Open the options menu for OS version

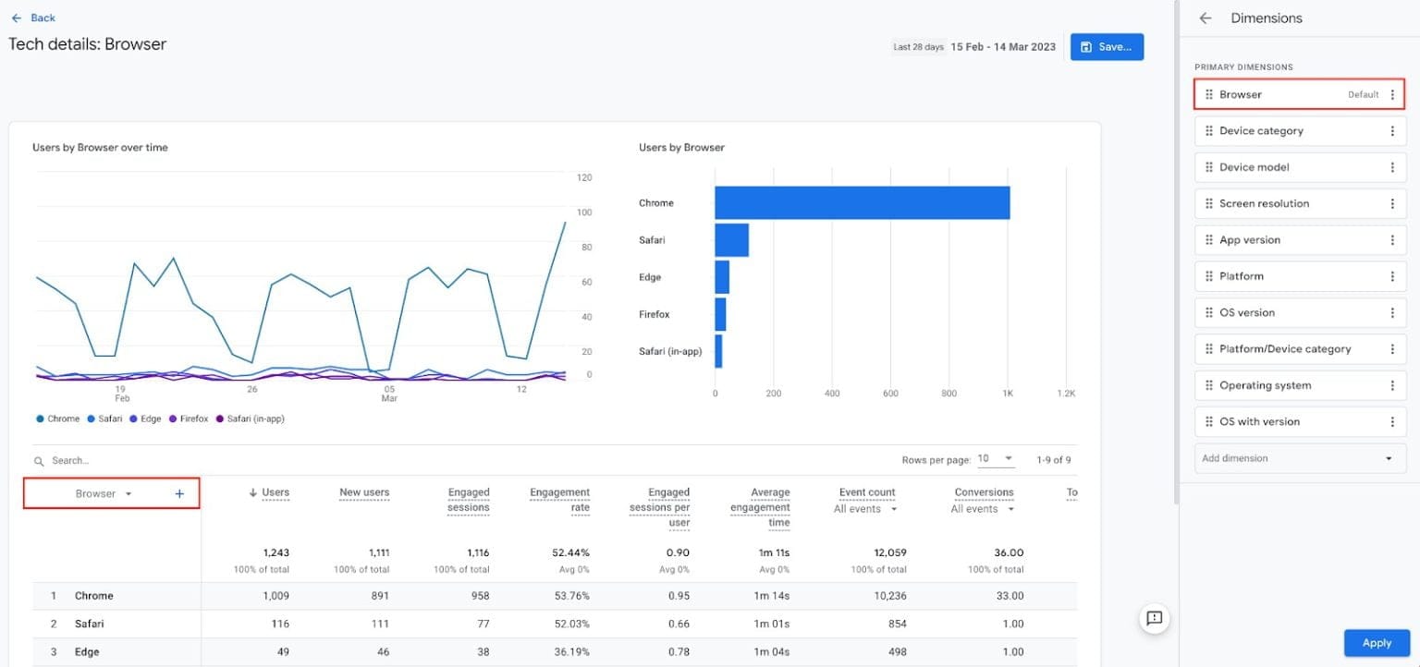click(x=1394, y=312)
